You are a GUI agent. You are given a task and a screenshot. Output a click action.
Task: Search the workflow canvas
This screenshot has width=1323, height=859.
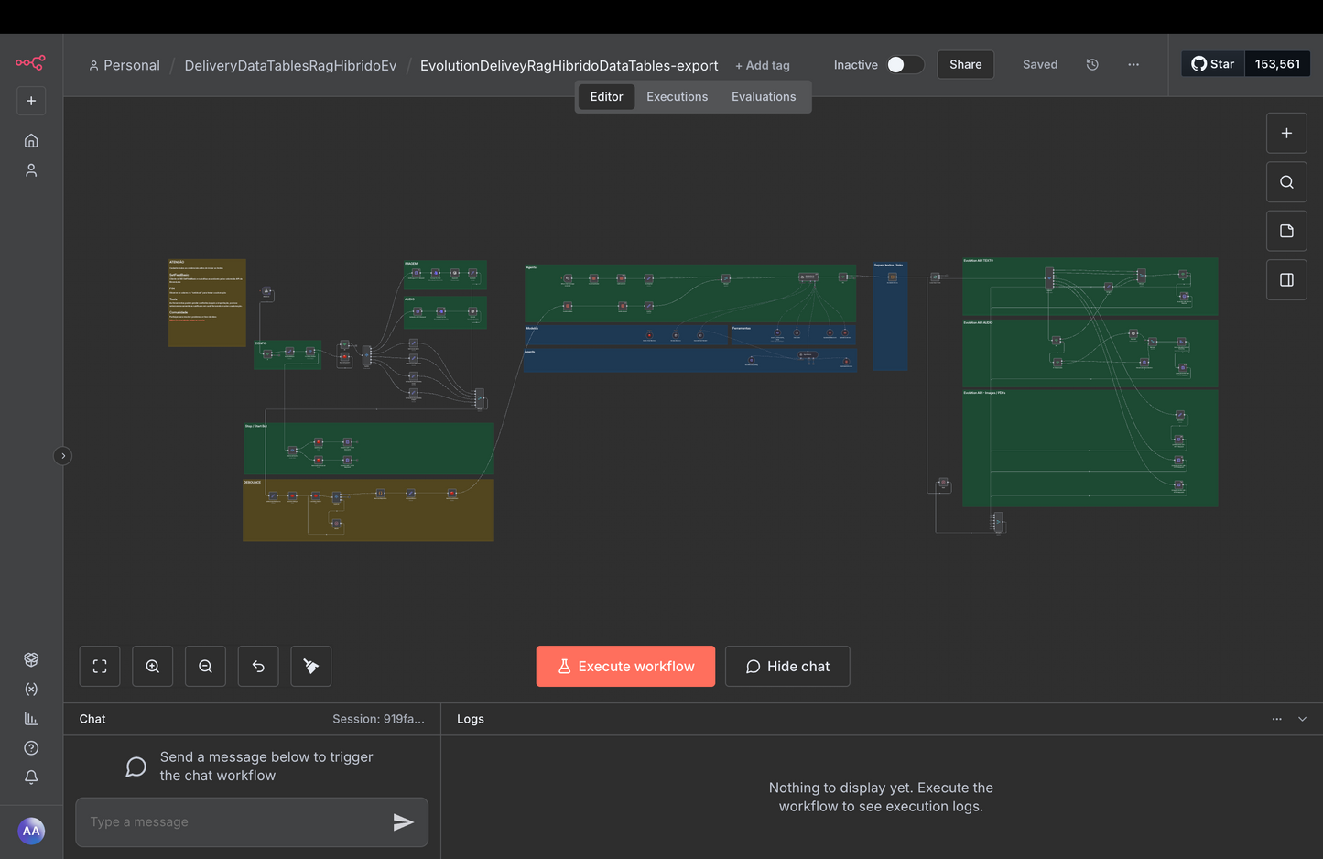pyautogui.click(x=1286, y=181)
